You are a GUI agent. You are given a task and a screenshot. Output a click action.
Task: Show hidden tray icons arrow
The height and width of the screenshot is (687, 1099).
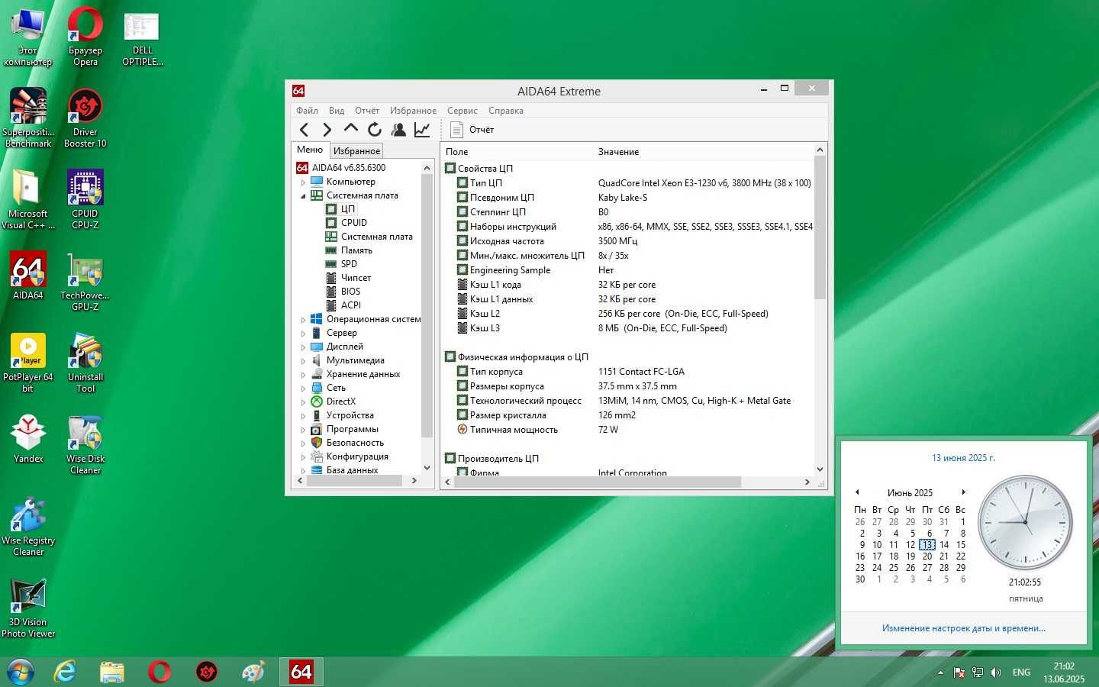click(940, 672)
